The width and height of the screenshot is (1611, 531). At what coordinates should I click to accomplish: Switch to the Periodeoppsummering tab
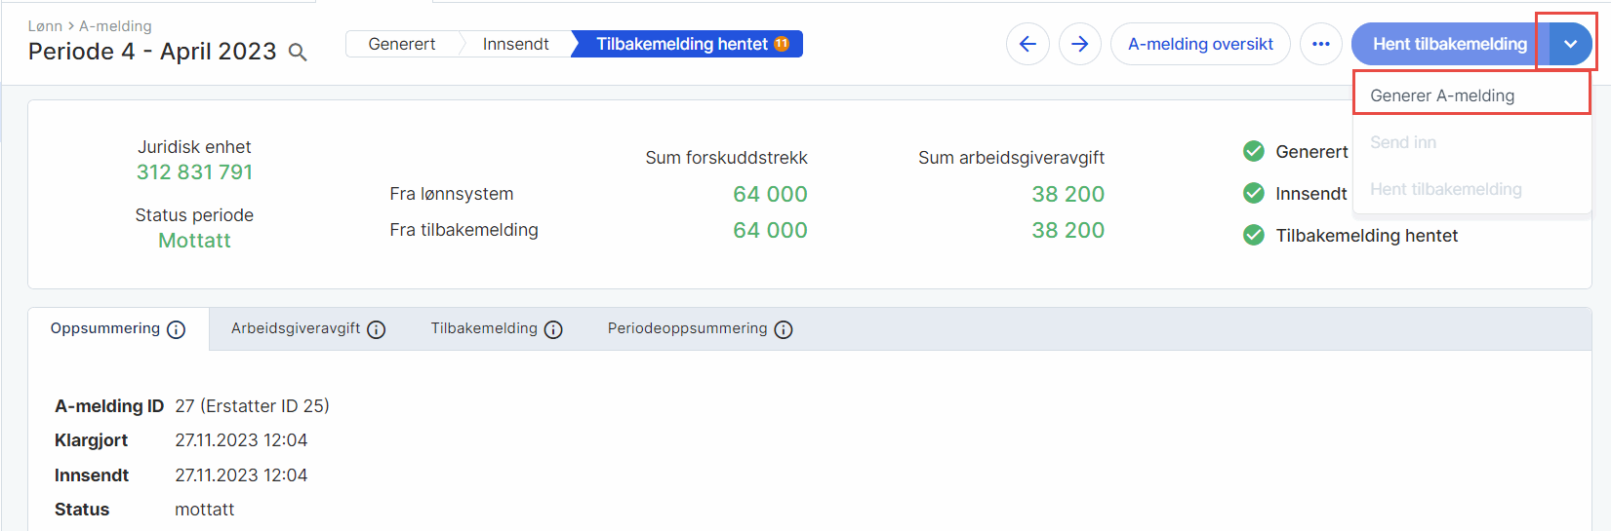(687, 329)
